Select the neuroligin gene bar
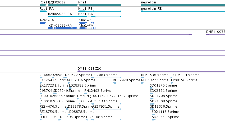Viewport: 225px width, 121px height. click(183, 5)
